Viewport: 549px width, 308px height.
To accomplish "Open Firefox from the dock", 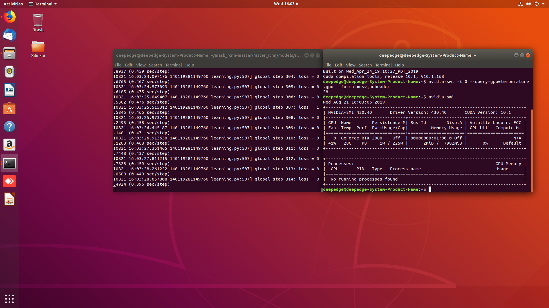I will tap(9, 17).
